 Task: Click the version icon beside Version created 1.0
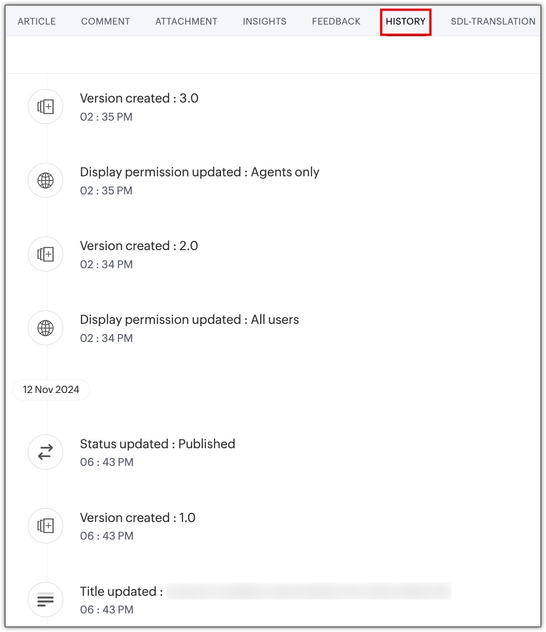(45, 526)
